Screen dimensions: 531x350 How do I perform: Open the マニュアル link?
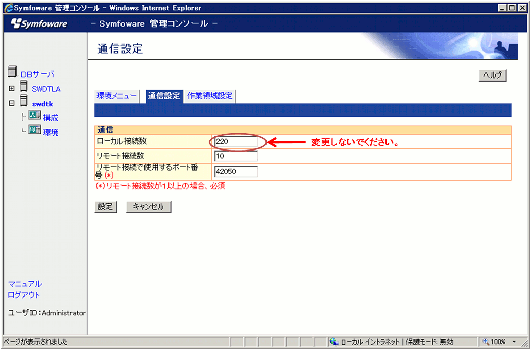[25, 284]
